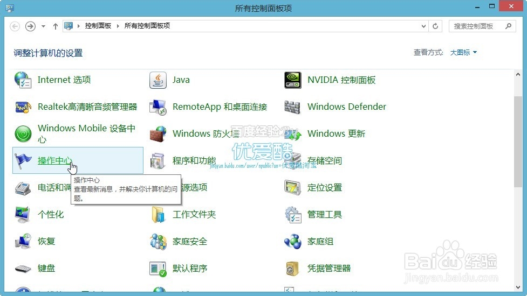Click the search magnifier icon

(508, 26)
